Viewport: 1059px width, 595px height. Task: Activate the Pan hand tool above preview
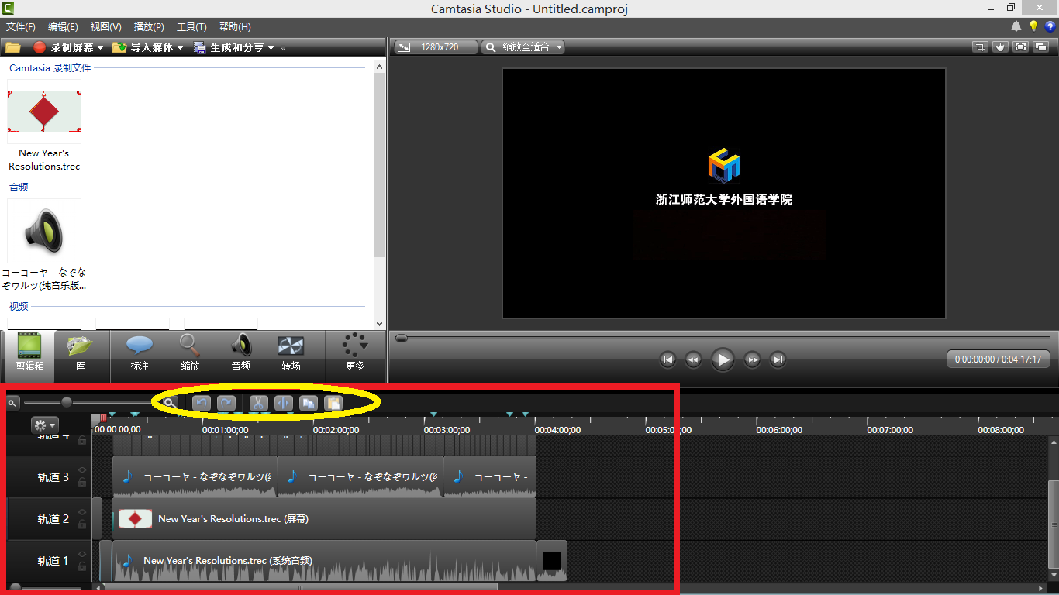1000,47
